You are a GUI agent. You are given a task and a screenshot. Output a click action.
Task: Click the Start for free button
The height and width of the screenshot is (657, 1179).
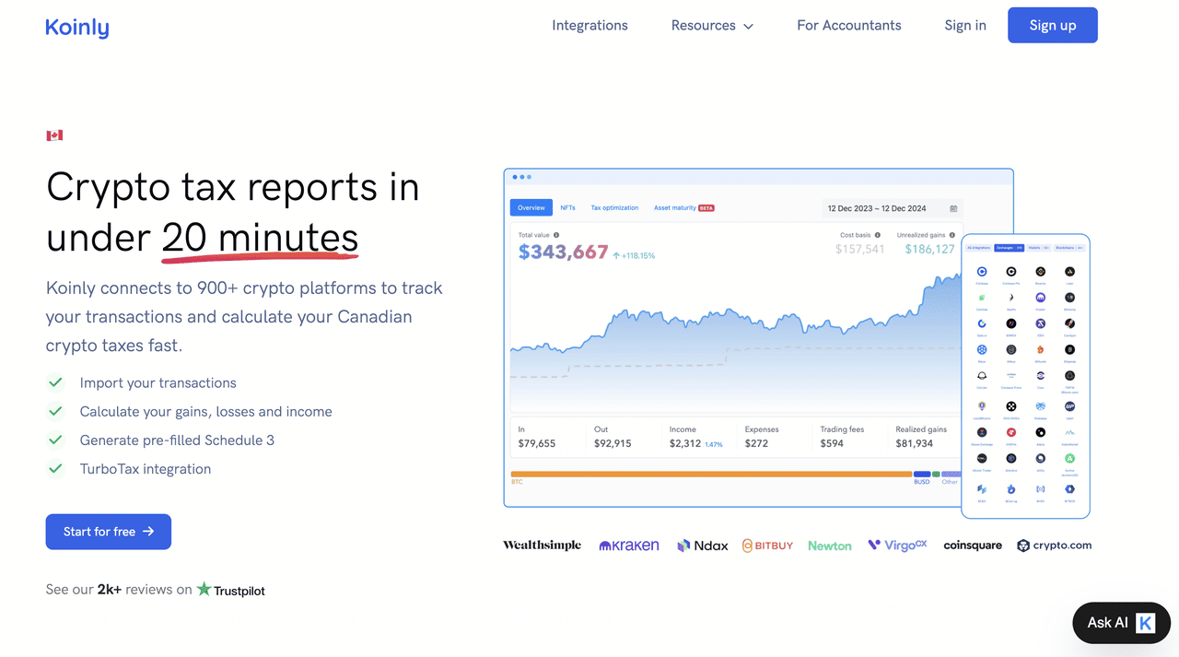pyautogui.click(x=109, y=532)
